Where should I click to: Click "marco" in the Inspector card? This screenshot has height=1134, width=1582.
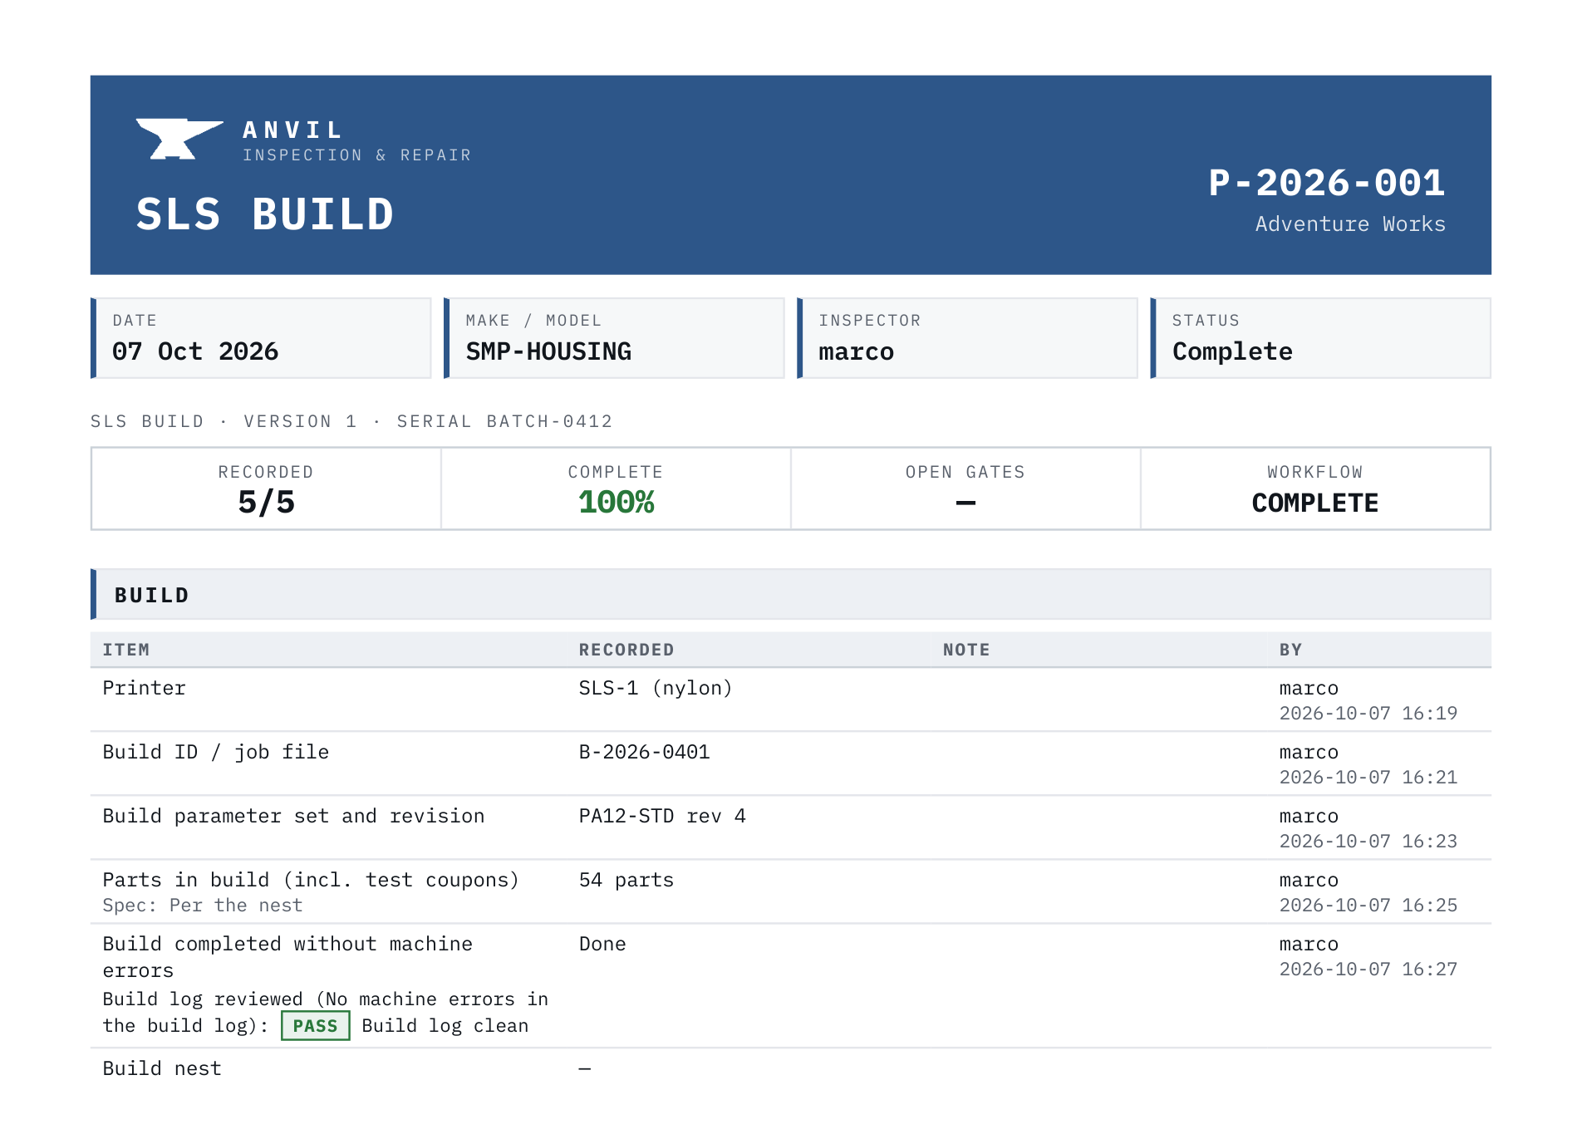(856, 351)
